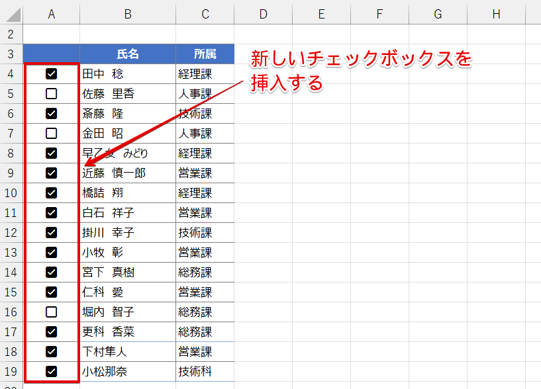
Task: Select cell containing 橋詰 翔
Action: (128, 193)
